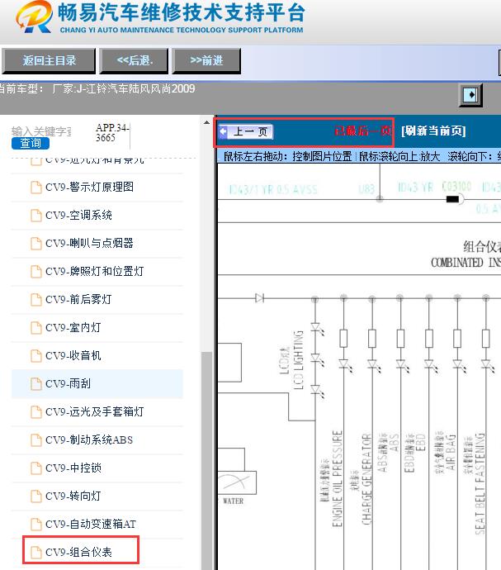This screenshot has width=501, height=570.
Task: Click the document icon beside CV9-中控锁
Action: pyautogui.click(x=35, y=468)
